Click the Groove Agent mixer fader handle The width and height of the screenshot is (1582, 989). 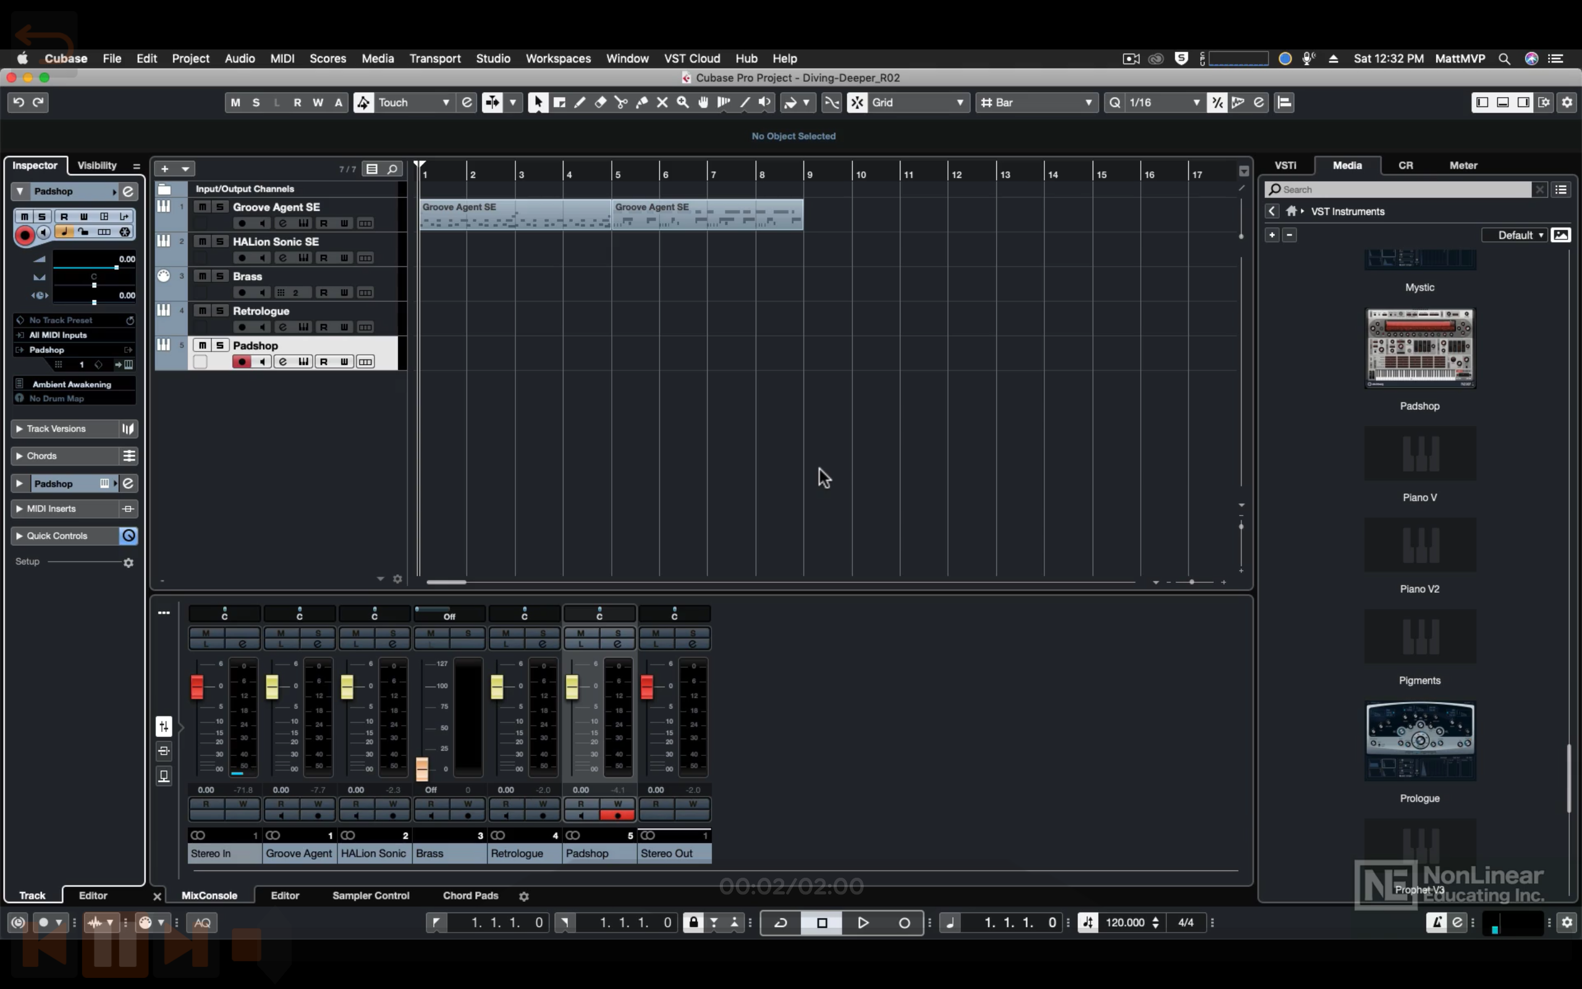click(x=272, y=687)
